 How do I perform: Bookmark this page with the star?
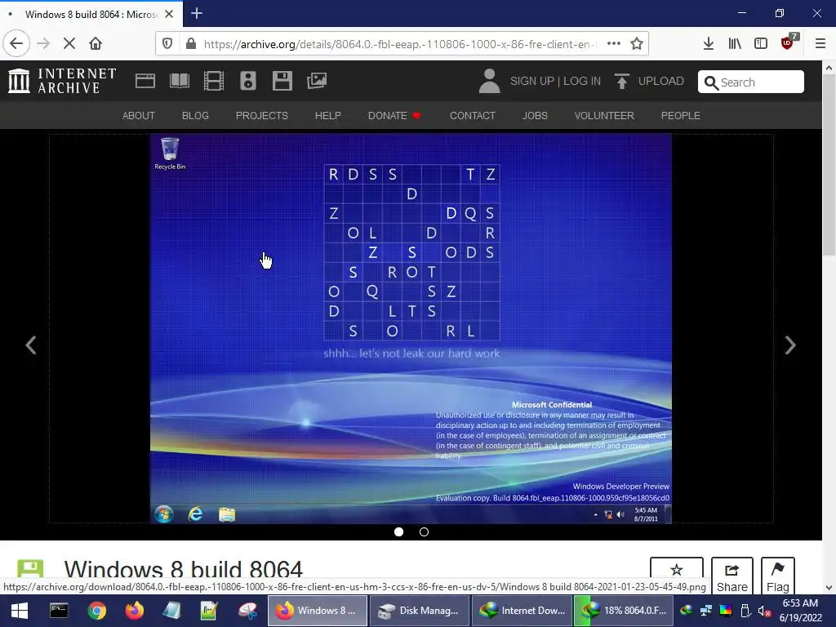point(637,44)
